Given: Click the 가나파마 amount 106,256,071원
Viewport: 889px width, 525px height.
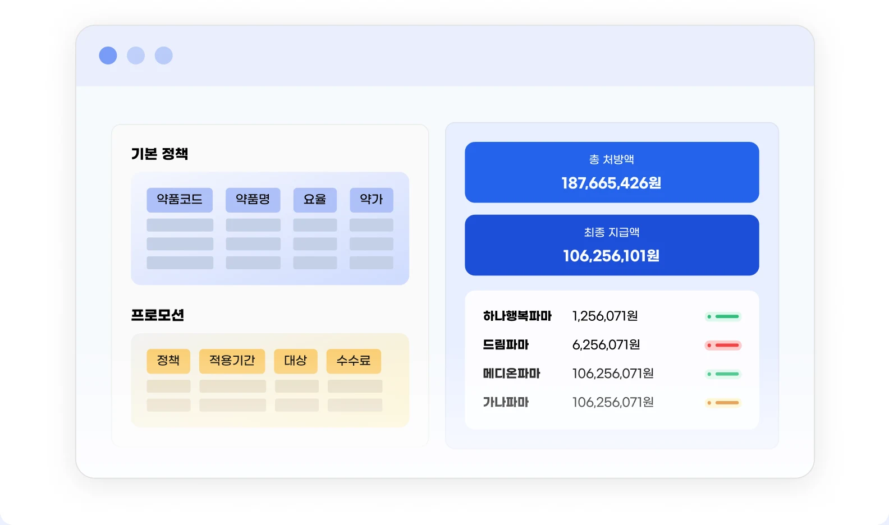Looking at the screenshot, I should coord(613,402).
